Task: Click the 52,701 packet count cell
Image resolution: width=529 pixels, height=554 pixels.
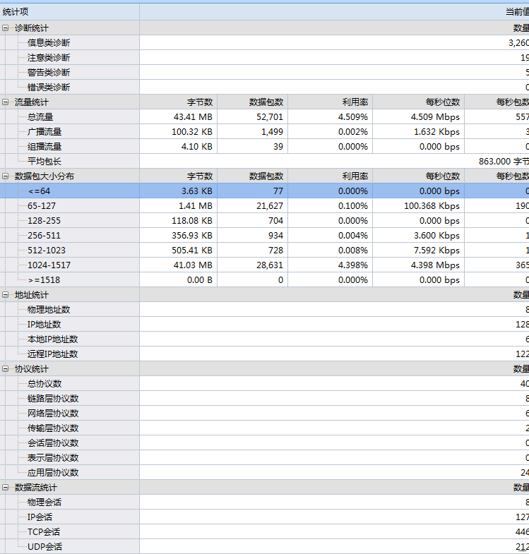Action: [x=253, y=117]
